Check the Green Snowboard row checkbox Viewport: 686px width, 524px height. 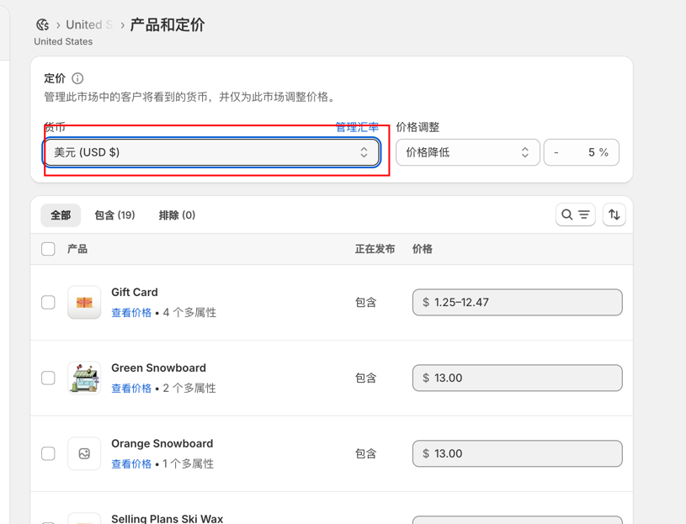48,378
